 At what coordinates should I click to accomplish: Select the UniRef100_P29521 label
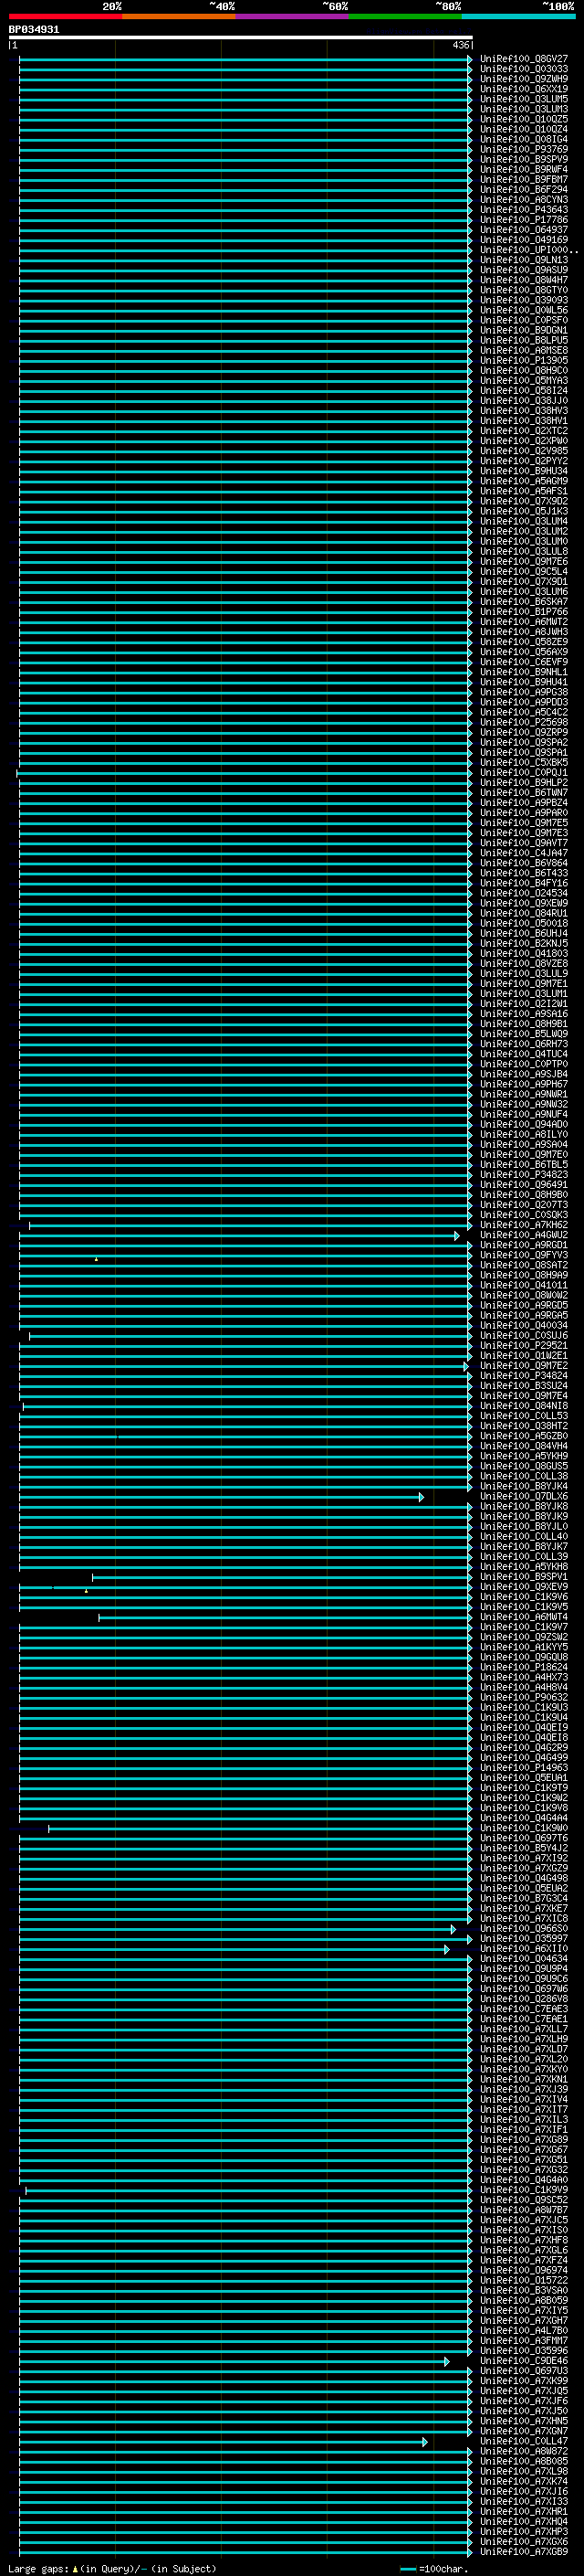pos(524,1346)
